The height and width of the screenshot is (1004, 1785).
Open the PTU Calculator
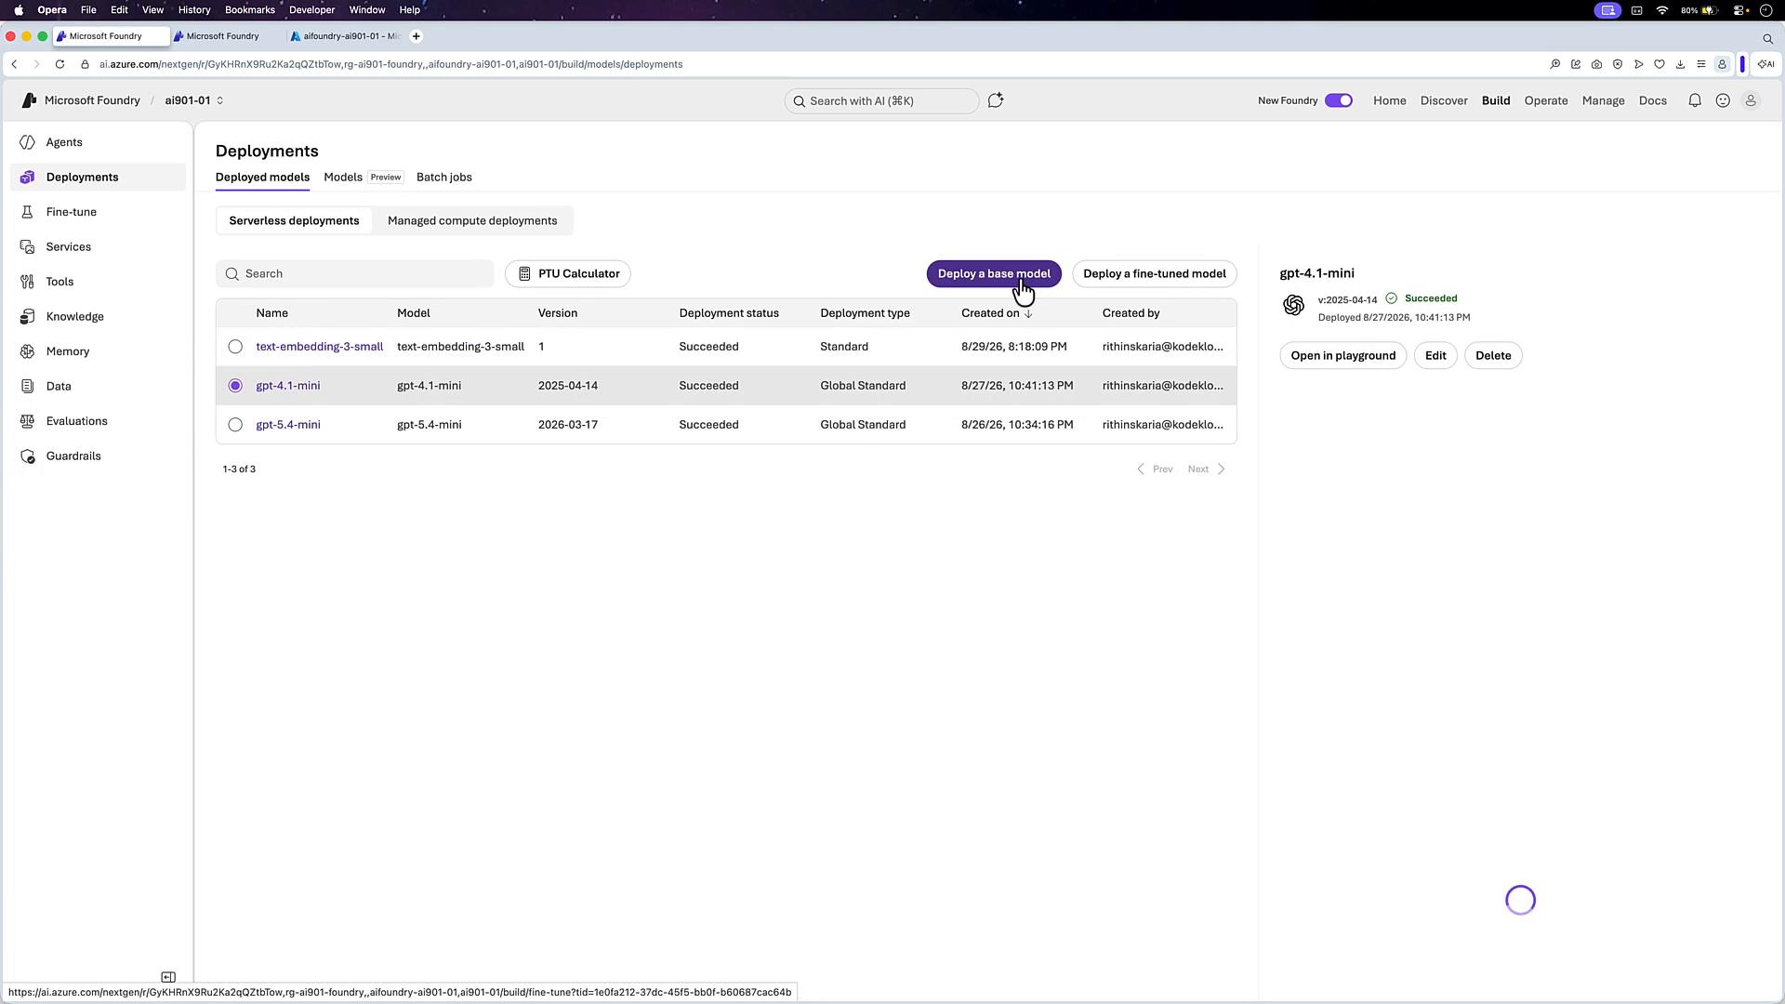tap(568, 274)
